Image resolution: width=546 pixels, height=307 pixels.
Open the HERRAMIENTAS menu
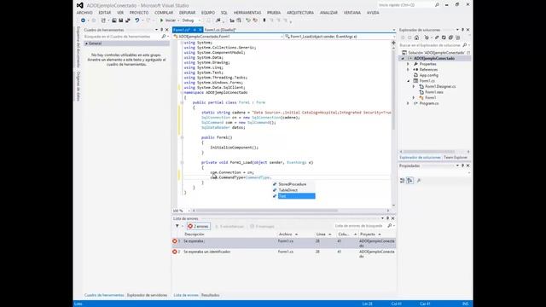coord(247,13)
